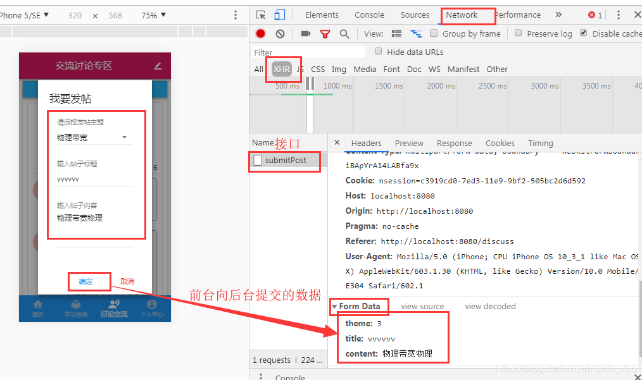Image resolution: width=642 pixels, height=380 pixels.
Task: Toggle the red filter funnel icon
Action: (325, 34)
